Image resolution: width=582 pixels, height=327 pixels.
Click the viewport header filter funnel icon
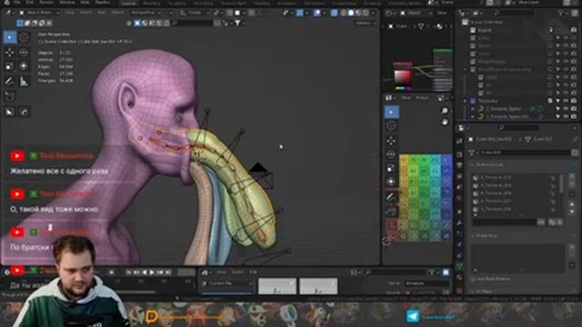237,23
